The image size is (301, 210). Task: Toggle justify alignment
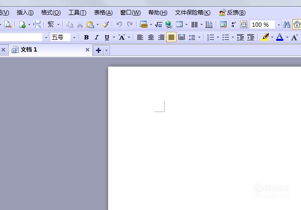point(171,37)
